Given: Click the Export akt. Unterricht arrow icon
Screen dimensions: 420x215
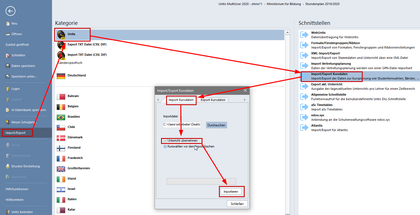Looking at the screenshot, I should [x=304, y=86].
